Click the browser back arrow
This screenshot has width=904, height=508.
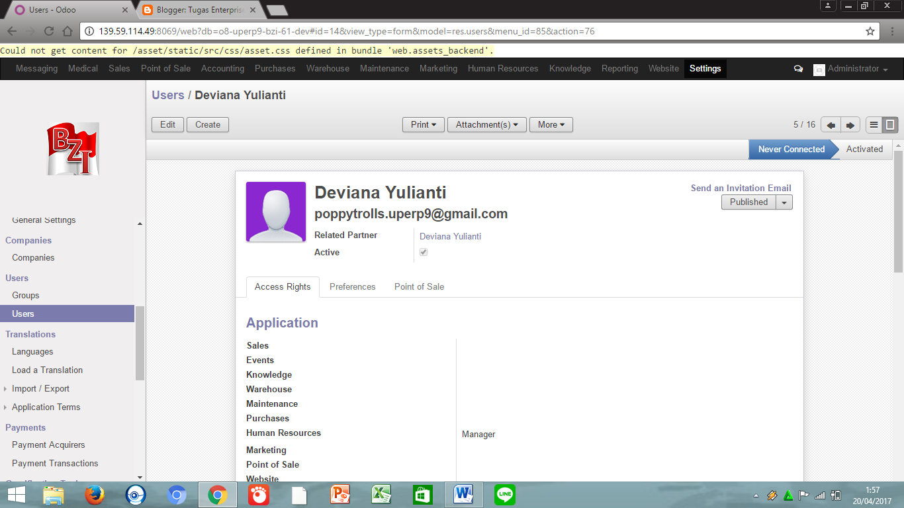12,31
